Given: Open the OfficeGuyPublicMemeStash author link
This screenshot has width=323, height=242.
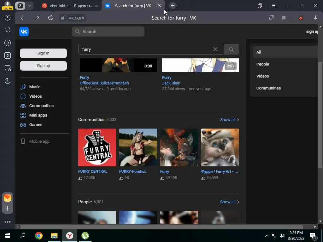Looking at the screenshot, I should click(104, 83).
